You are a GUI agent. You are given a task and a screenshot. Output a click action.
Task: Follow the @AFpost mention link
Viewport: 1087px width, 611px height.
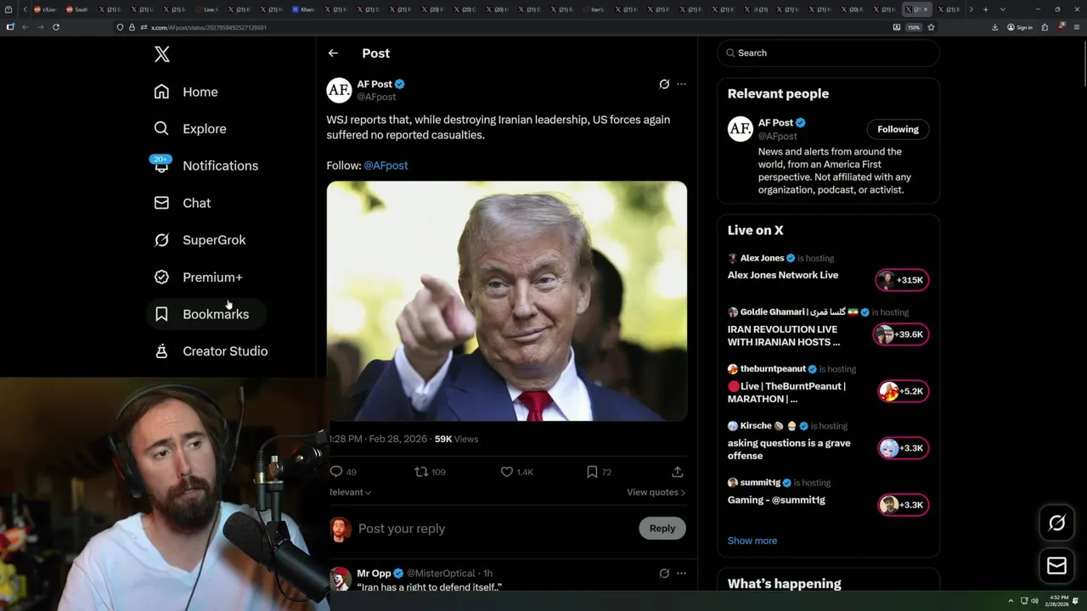[386, 165]
